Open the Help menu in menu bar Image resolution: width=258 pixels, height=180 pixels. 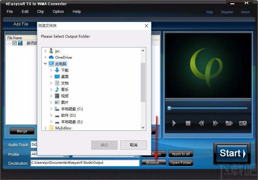(x=77, y=12)
